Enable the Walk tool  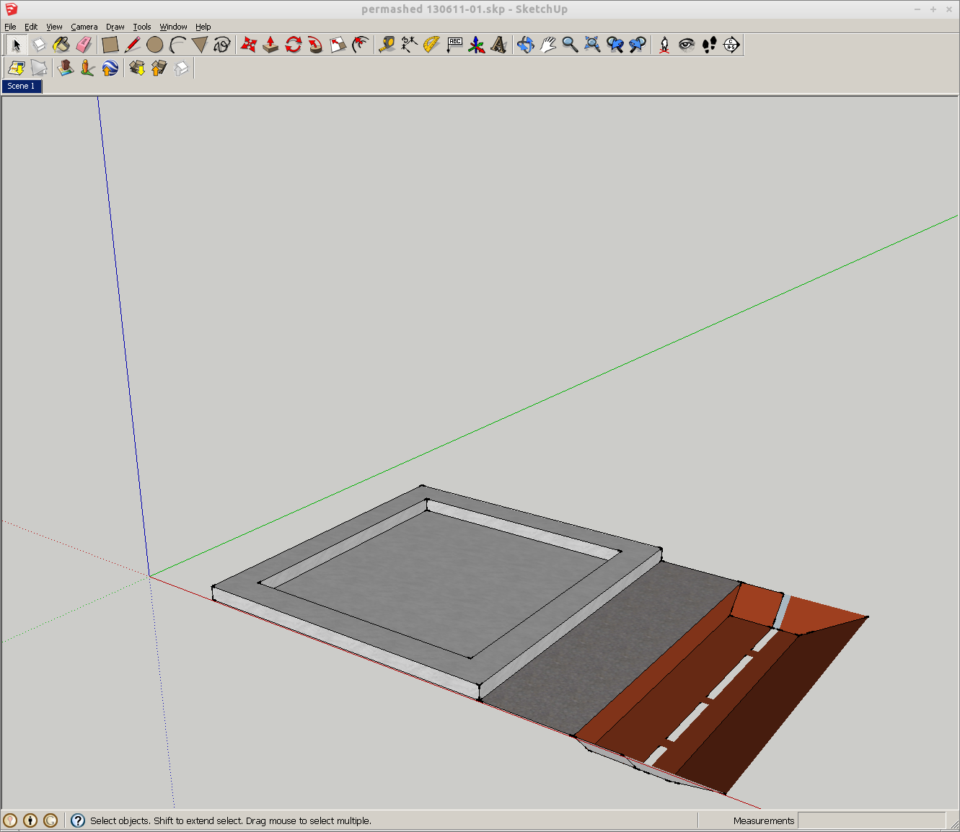pos(709,45)
